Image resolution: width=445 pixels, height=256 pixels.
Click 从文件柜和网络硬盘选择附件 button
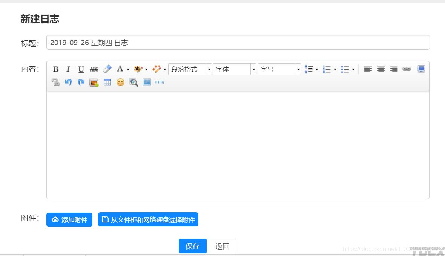[x=148, y=219]
